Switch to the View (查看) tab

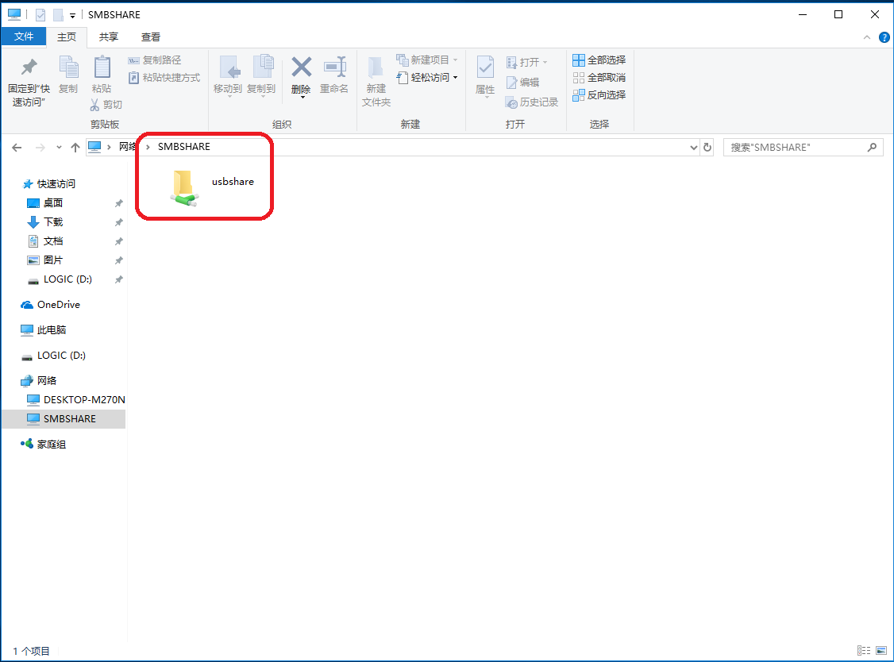[151, 37]
